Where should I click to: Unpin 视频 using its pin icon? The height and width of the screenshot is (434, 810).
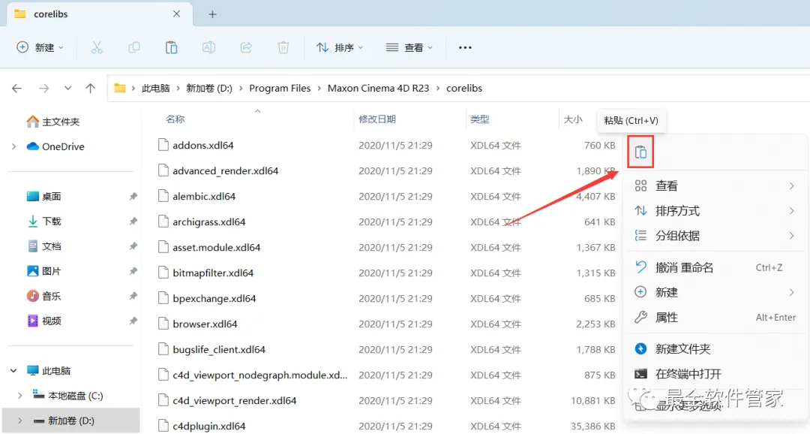click(133, 321)
